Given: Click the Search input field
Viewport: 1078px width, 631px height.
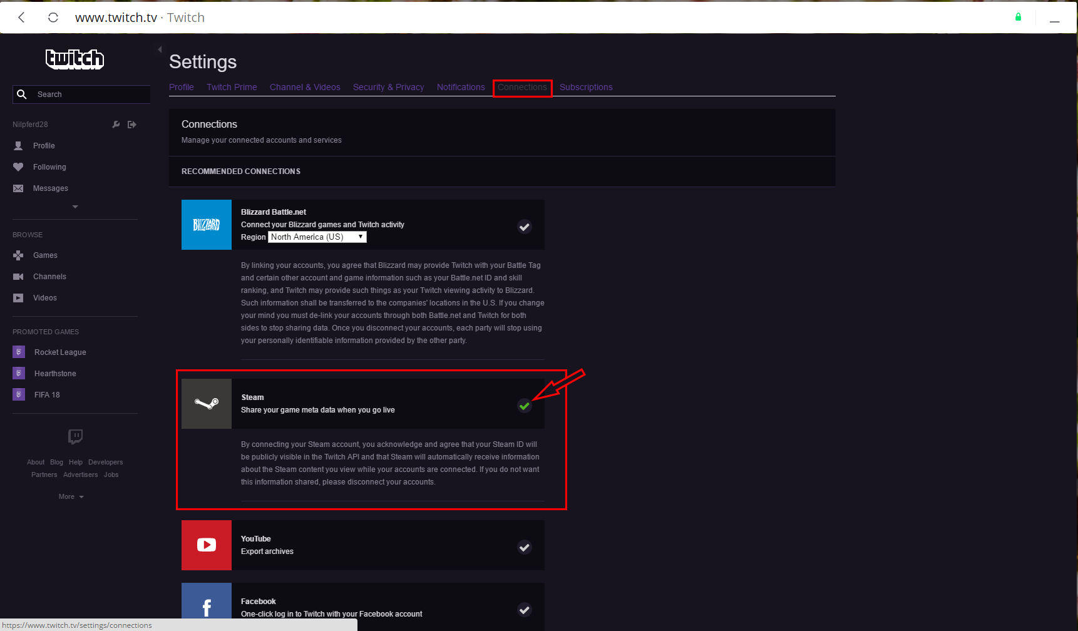Looking at the screenshot, I should coord(81,95).
